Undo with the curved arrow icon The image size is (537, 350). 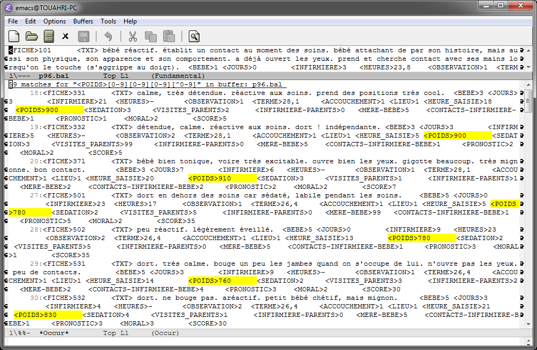click(108, 36)
